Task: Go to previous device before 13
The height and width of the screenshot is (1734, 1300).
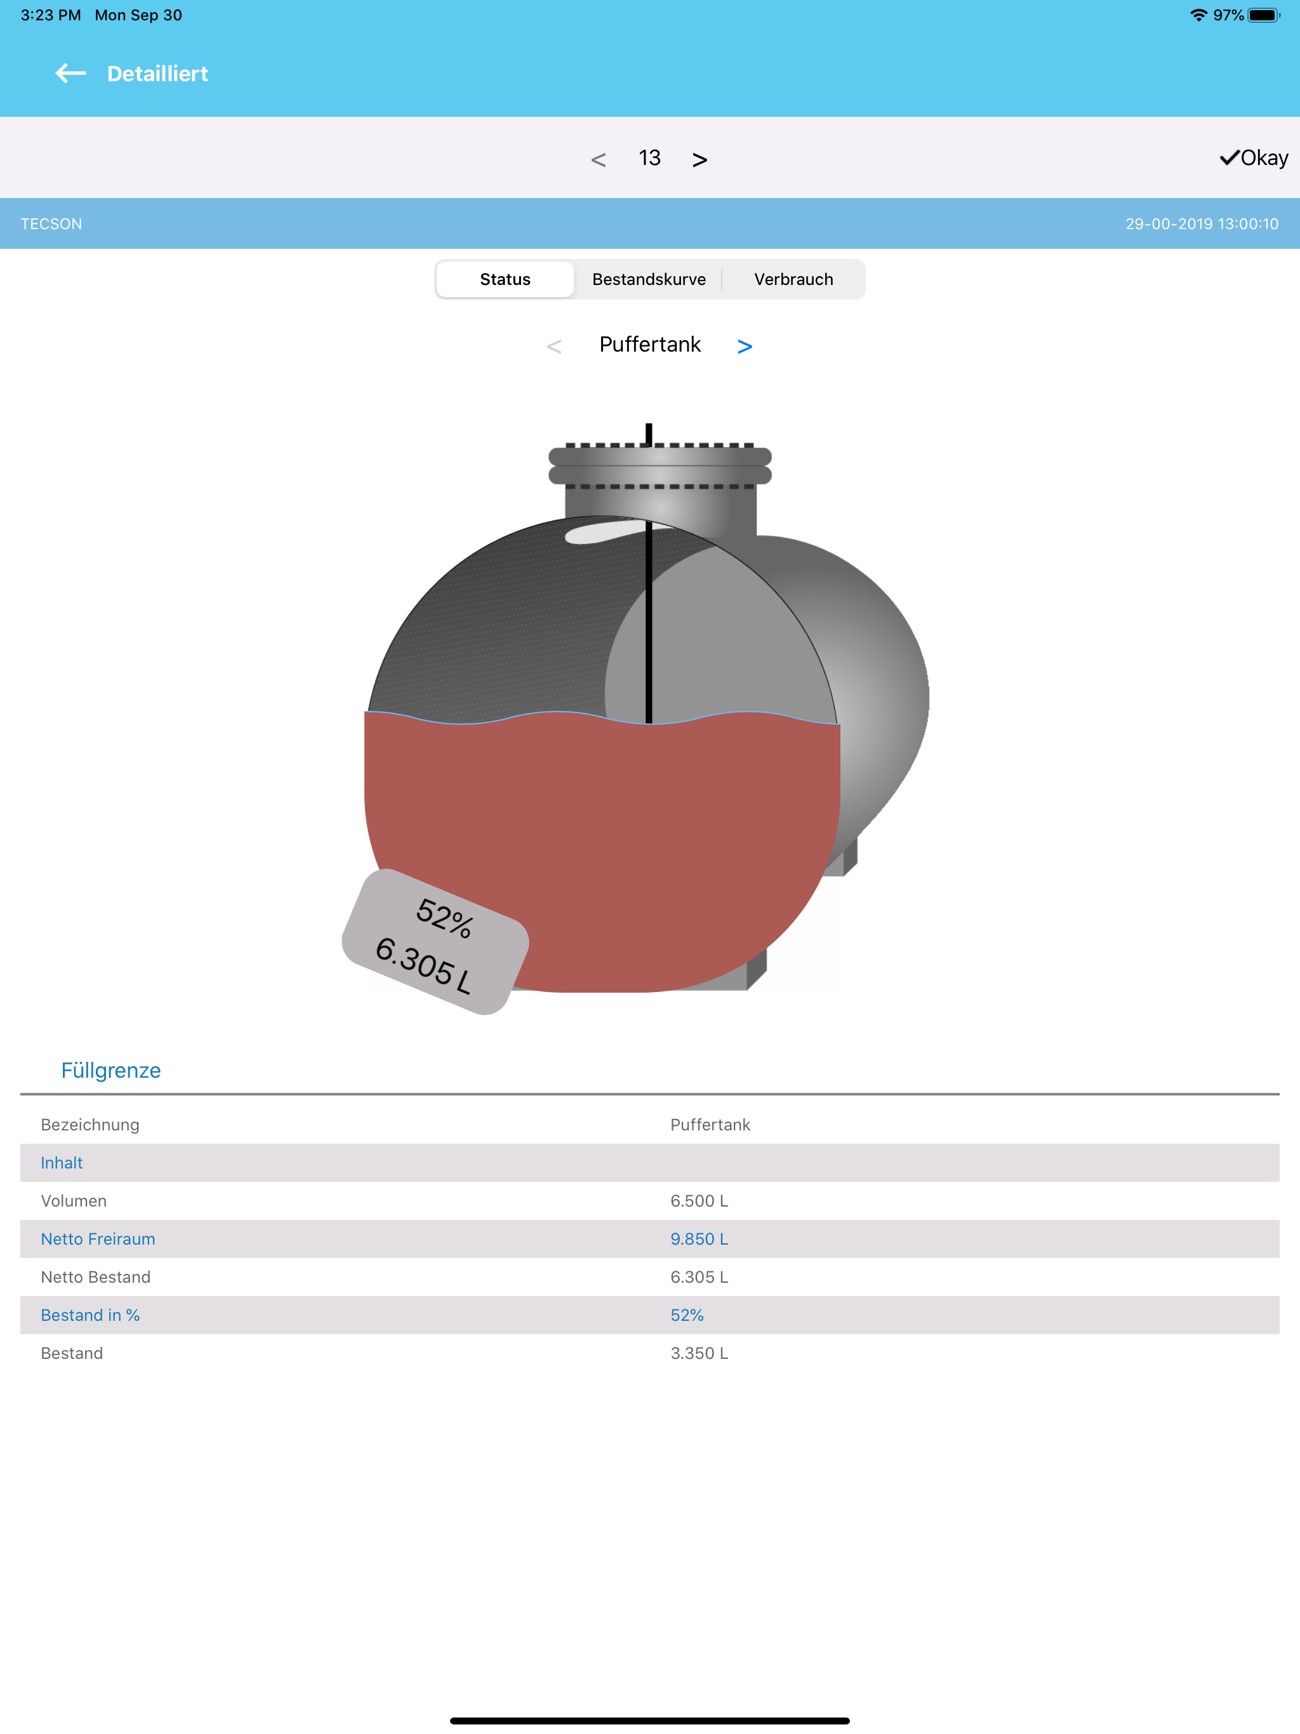Action: [598, 160]
